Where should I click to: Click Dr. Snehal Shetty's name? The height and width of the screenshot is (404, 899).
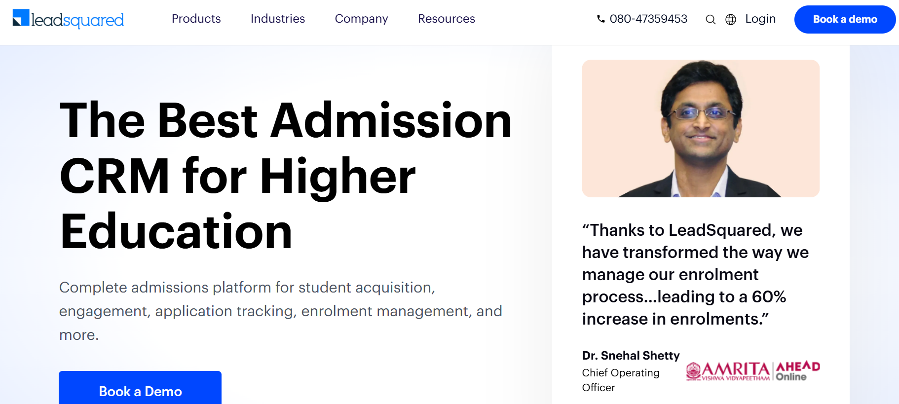tap(631, 355)
